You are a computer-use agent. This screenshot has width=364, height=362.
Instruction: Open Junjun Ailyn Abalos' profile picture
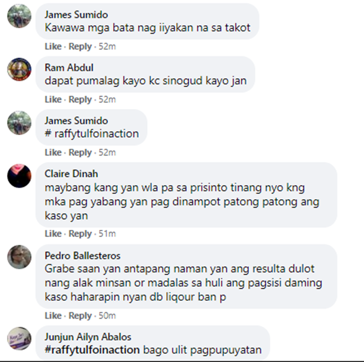(x=19, y=338)
